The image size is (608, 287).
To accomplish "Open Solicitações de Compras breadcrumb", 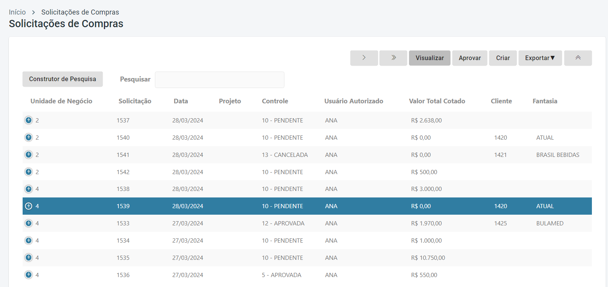I will click(x=80, y=12).
